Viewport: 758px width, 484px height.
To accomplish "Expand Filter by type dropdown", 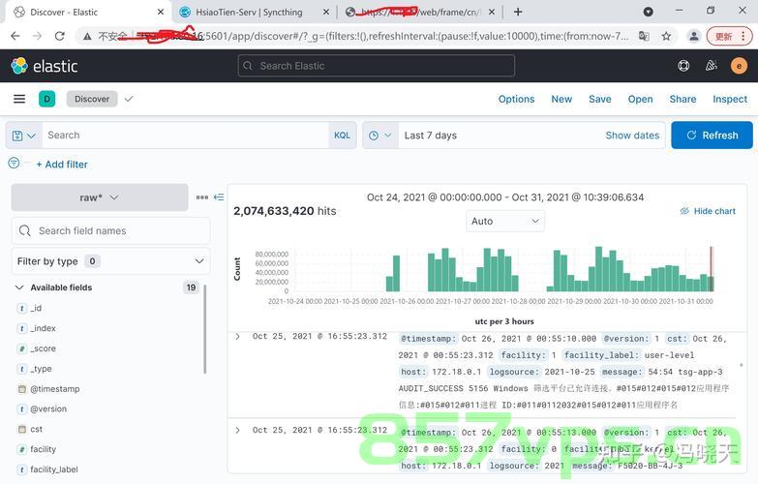I will pos(110,261).
